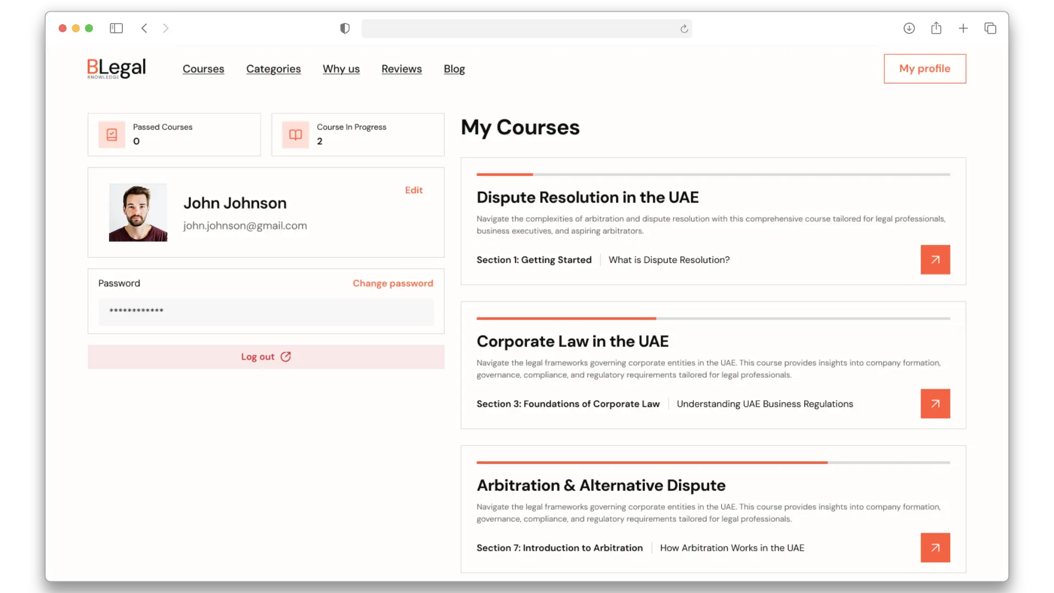Viewport: 1054px width, 593px height.
Task: Click the Corporate Law progress bar
Action: [x=713, y=318]
